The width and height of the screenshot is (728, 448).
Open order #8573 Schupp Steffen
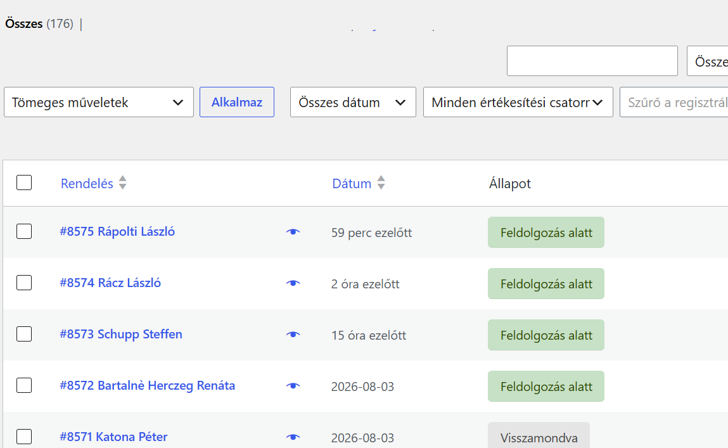[x=121, y=335]
